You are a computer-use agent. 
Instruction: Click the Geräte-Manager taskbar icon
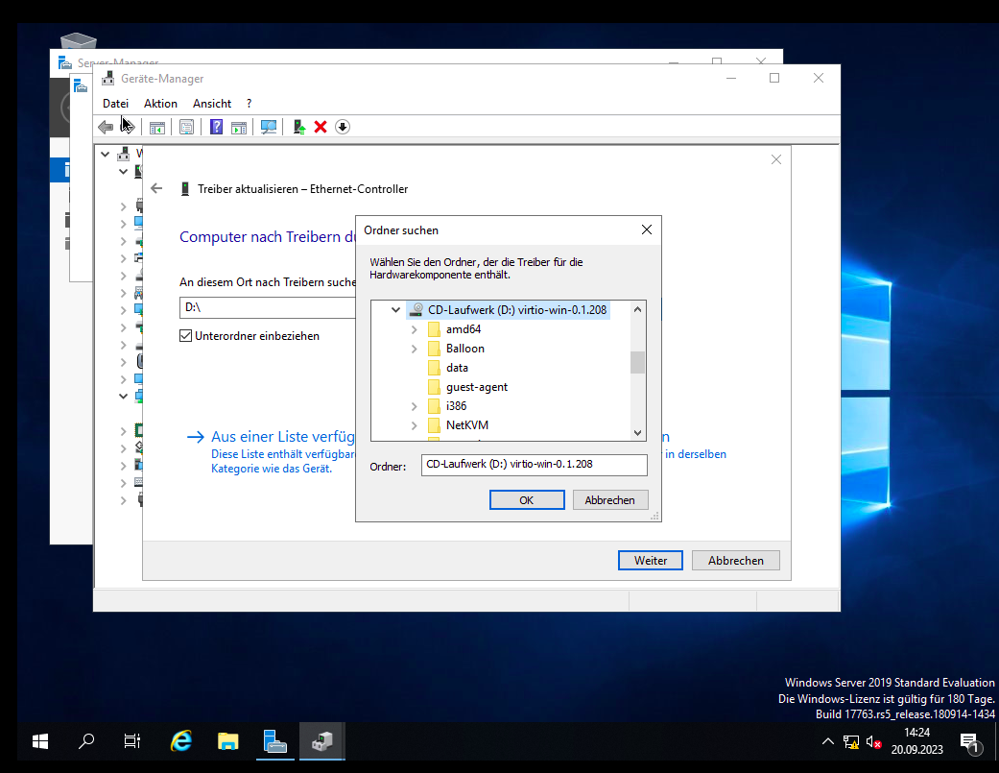322,741
